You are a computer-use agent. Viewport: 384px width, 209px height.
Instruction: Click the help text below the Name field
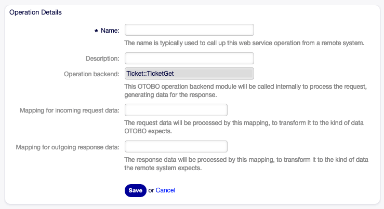click(x=245, y=43)
